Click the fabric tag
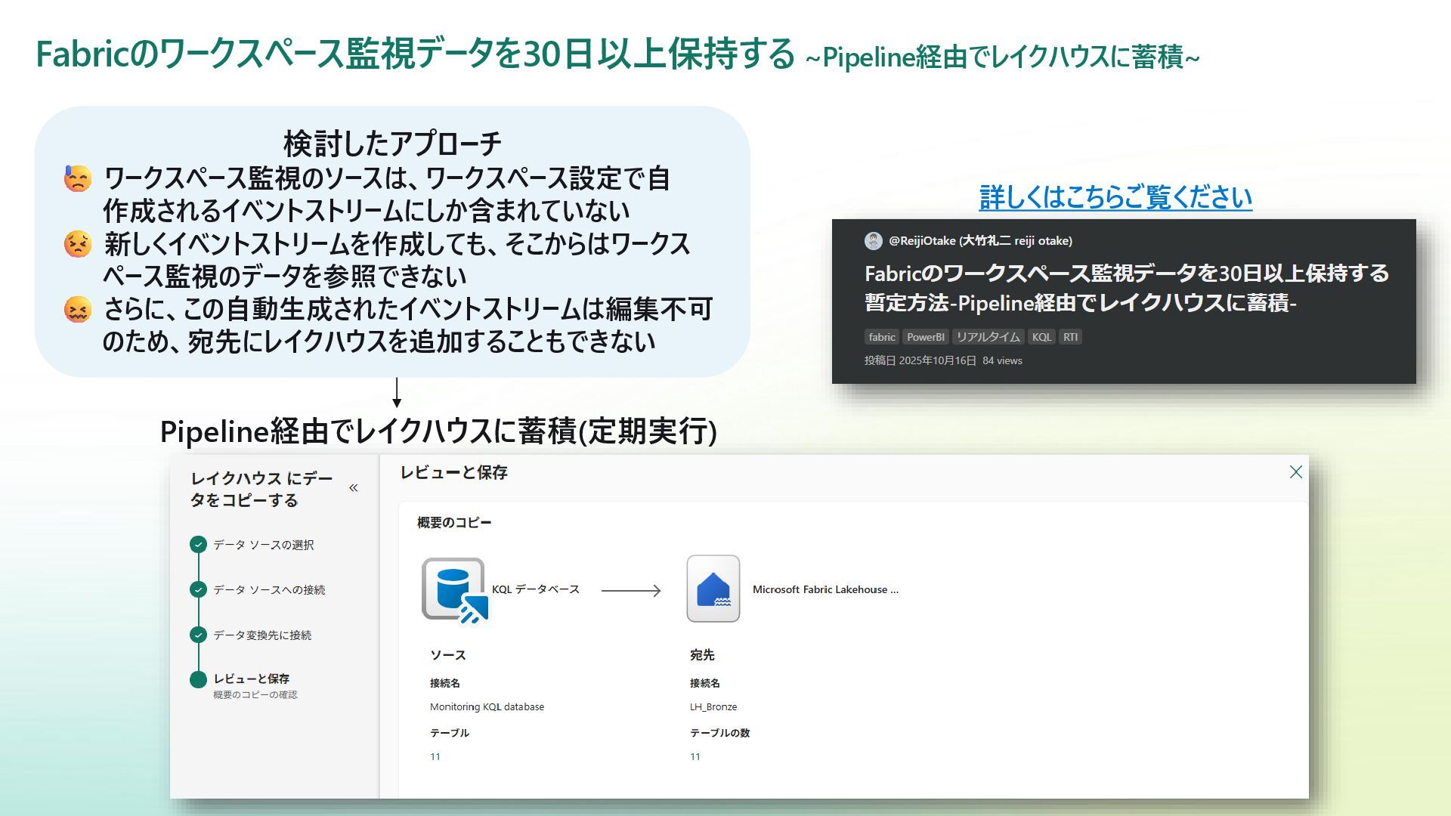Image resolution: width=1451 pixels, height=816 pixels. point(881,337)
